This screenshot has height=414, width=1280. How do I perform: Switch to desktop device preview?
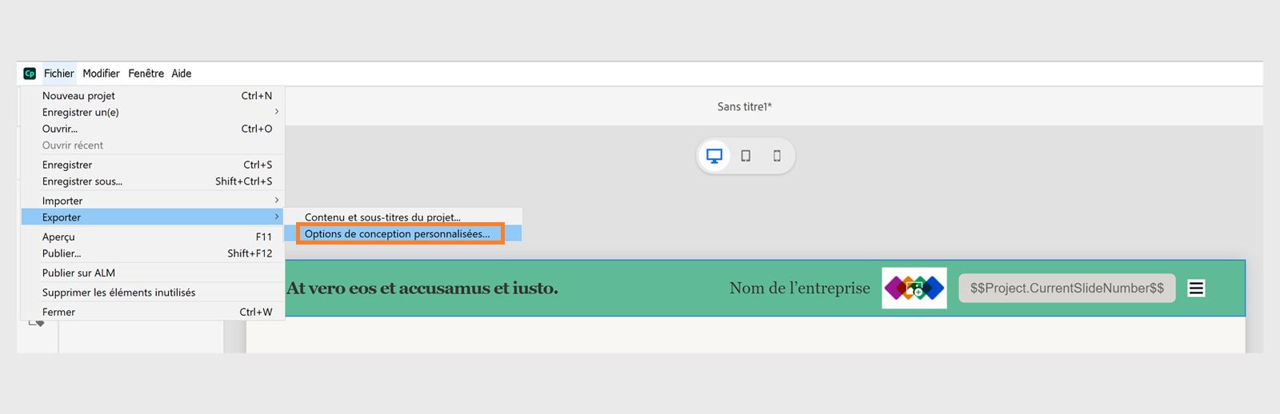714,156
